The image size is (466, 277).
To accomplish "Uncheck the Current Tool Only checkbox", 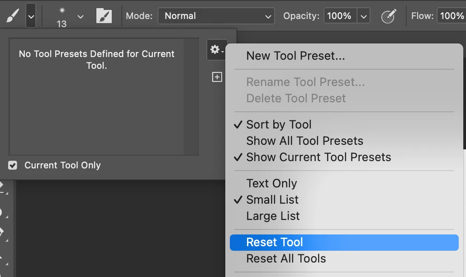I will pyautogui.click(x=13, y=166).
